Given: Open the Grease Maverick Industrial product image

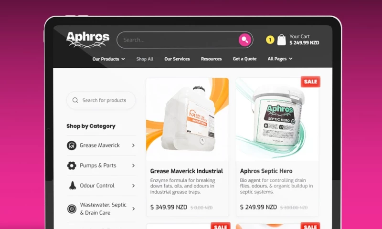Looking at the screenshot, I should click(187, 119).
